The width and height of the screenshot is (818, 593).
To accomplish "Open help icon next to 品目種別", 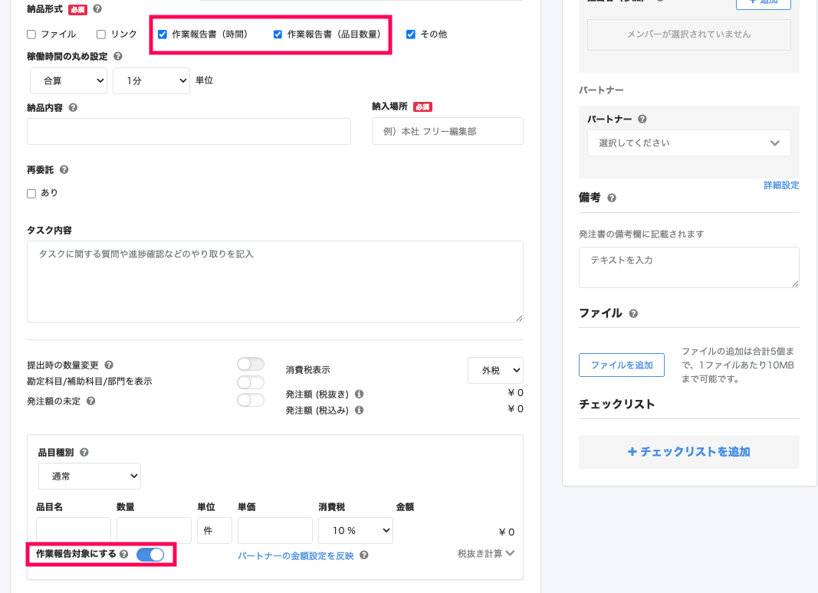I will [84, 452].
